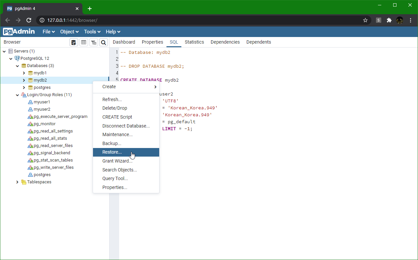This screenshot has width=418, height=260.
Task: Choose Search Objects... in the context menu
Action: [x=126, y=170]
